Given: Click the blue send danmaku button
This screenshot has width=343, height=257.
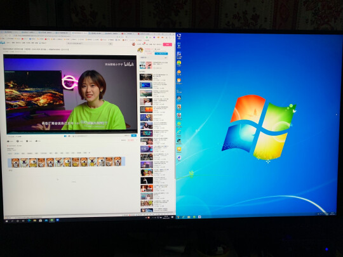Looking at the screenshot, I should point(133,136).
